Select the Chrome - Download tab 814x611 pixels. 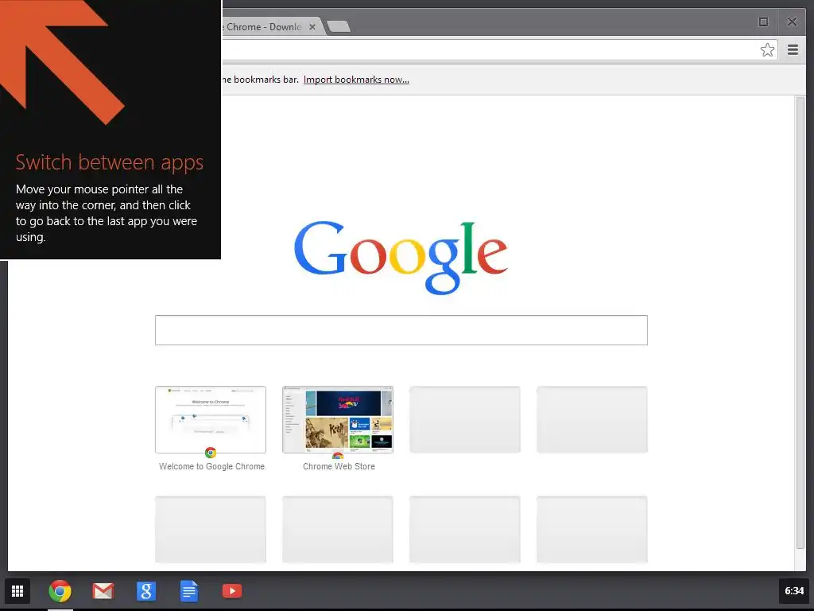pos(270,26)
